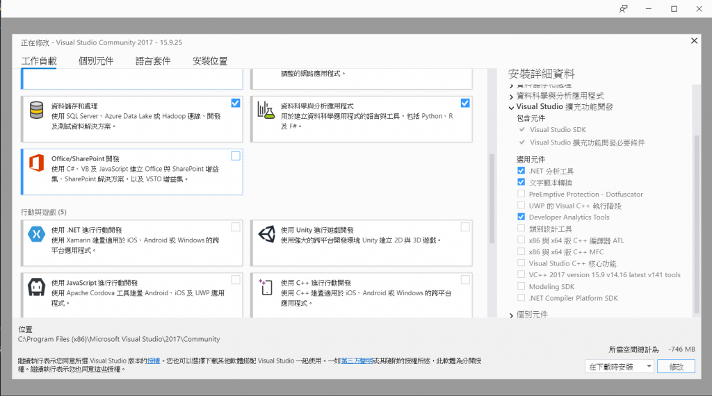Uncheck the .NET 分析工具 optional component
Viewport: 712px width, 396px height.
[521, 170]
